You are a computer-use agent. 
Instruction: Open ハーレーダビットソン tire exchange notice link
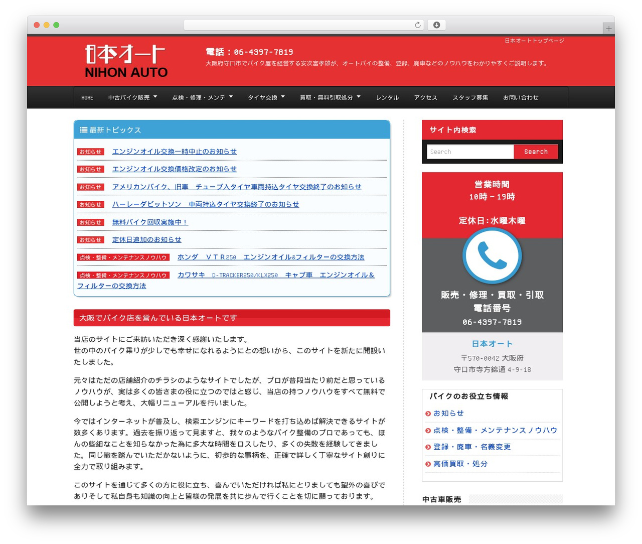coord(206,204)
